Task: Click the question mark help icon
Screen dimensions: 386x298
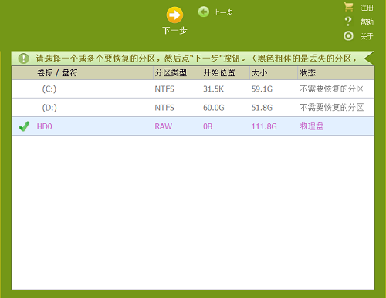Action: pyautogui.click(x=348, y=22)
